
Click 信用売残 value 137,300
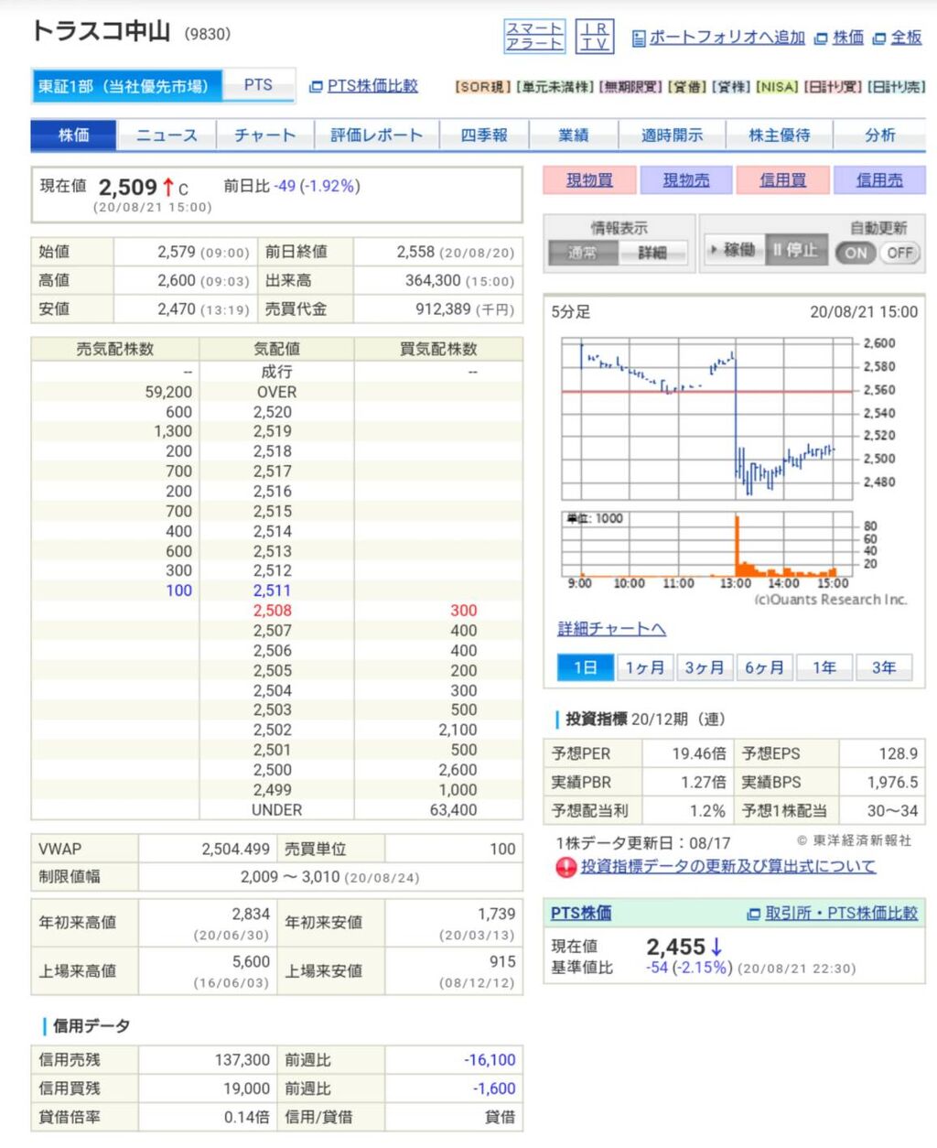[242, 1059]
